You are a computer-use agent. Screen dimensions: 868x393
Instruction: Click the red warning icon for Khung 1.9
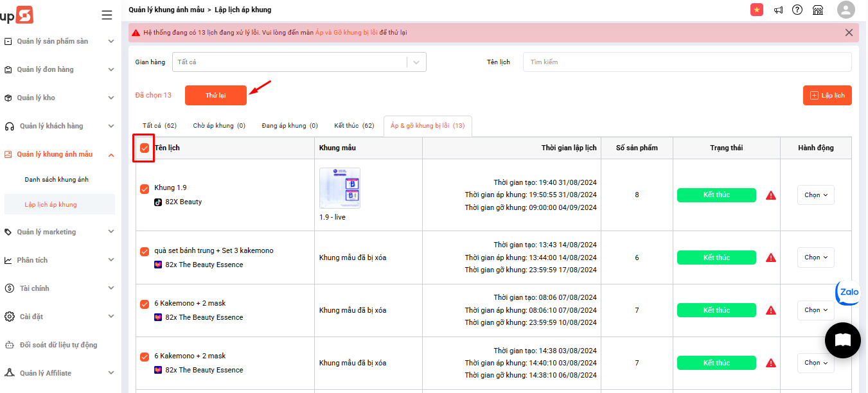(x=771, y=195)
